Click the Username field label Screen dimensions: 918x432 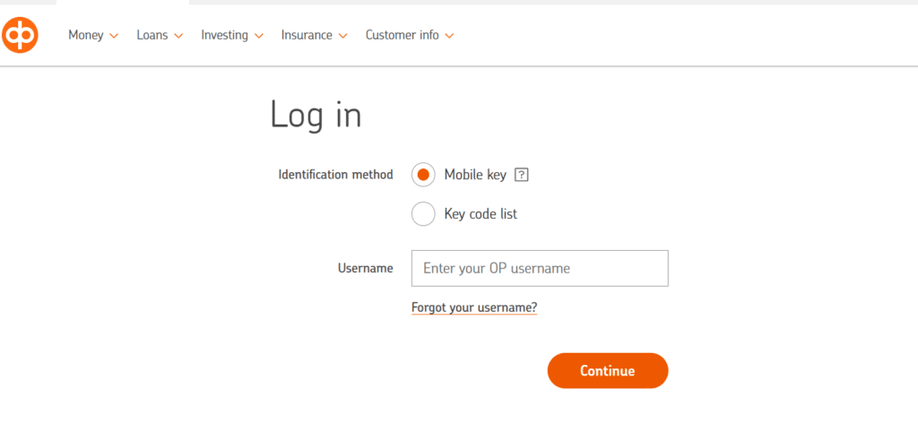[365, 268]
